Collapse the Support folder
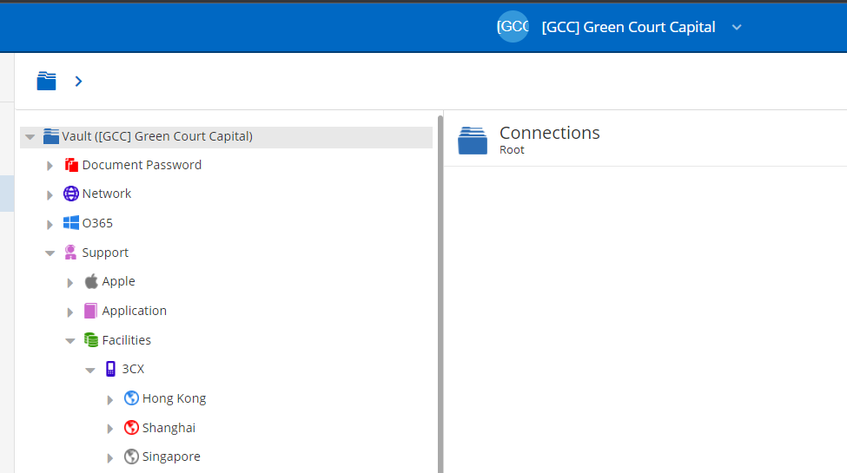This screenshot has width=847, height=473. (x=50, y=253)
